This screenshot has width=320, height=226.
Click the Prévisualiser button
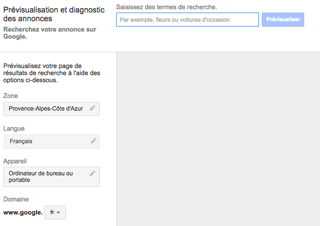click(x=283, y=20)
